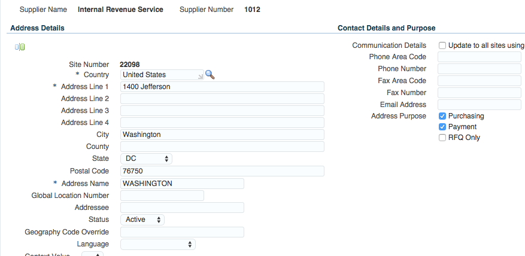This screenshot has height=256, width=525.
Task: Open the Context Value dropdown
Action: [93, 254]
